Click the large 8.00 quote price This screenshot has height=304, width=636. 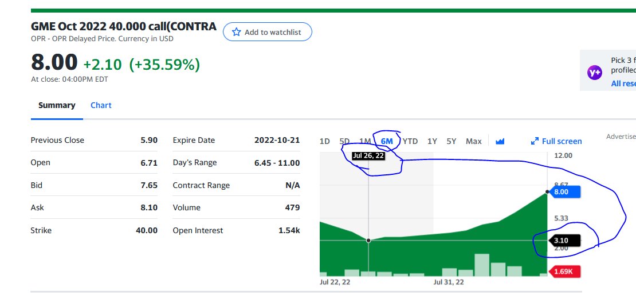pos(54,63)
